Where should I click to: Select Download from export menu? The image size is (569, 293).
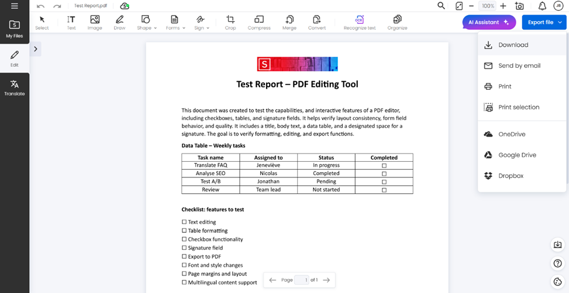522,45
